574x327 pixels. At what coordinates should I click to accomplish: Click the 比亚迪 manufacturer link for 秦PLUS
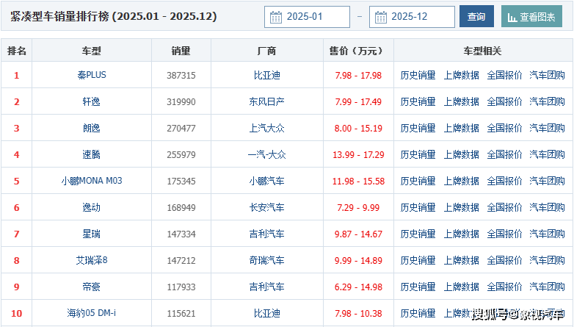[x=267, y=75]
